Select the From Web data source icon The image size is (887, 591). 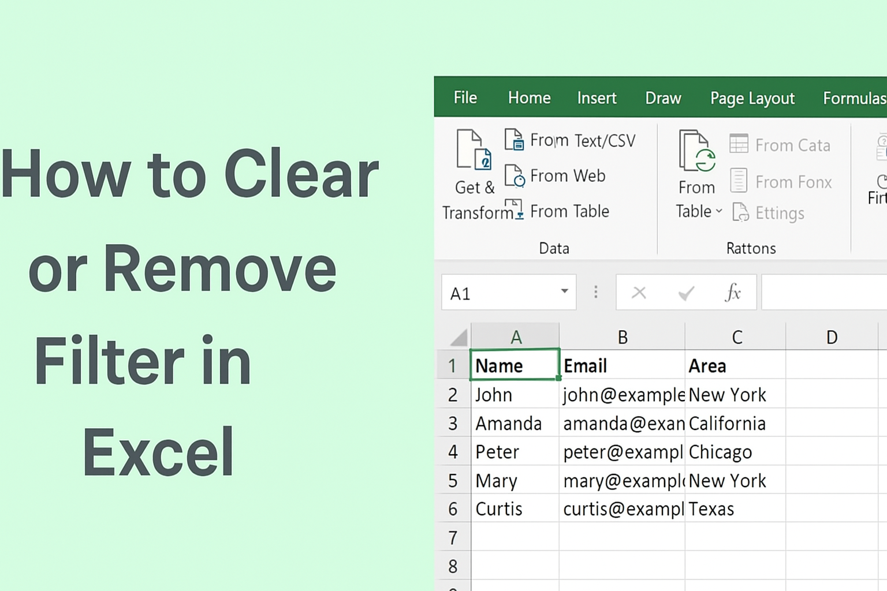click(x=515, y=176)
